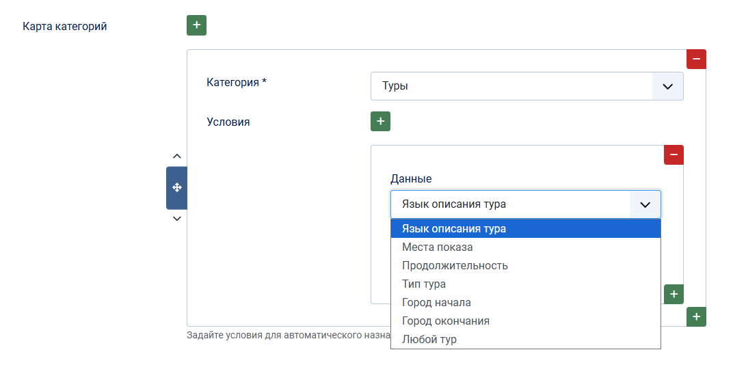733x365 pixels.
Task: Pick 'Тип тура' option
Action: (x=526, y=284)
